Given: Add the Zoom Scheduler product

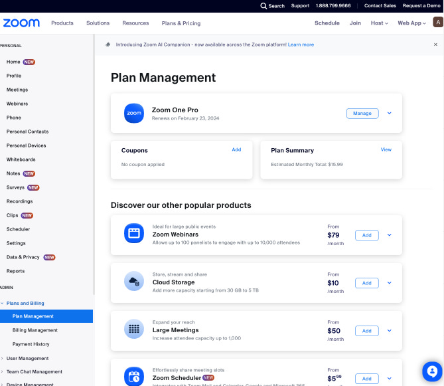Looking at the screenshot, I should tap(367, 379).
